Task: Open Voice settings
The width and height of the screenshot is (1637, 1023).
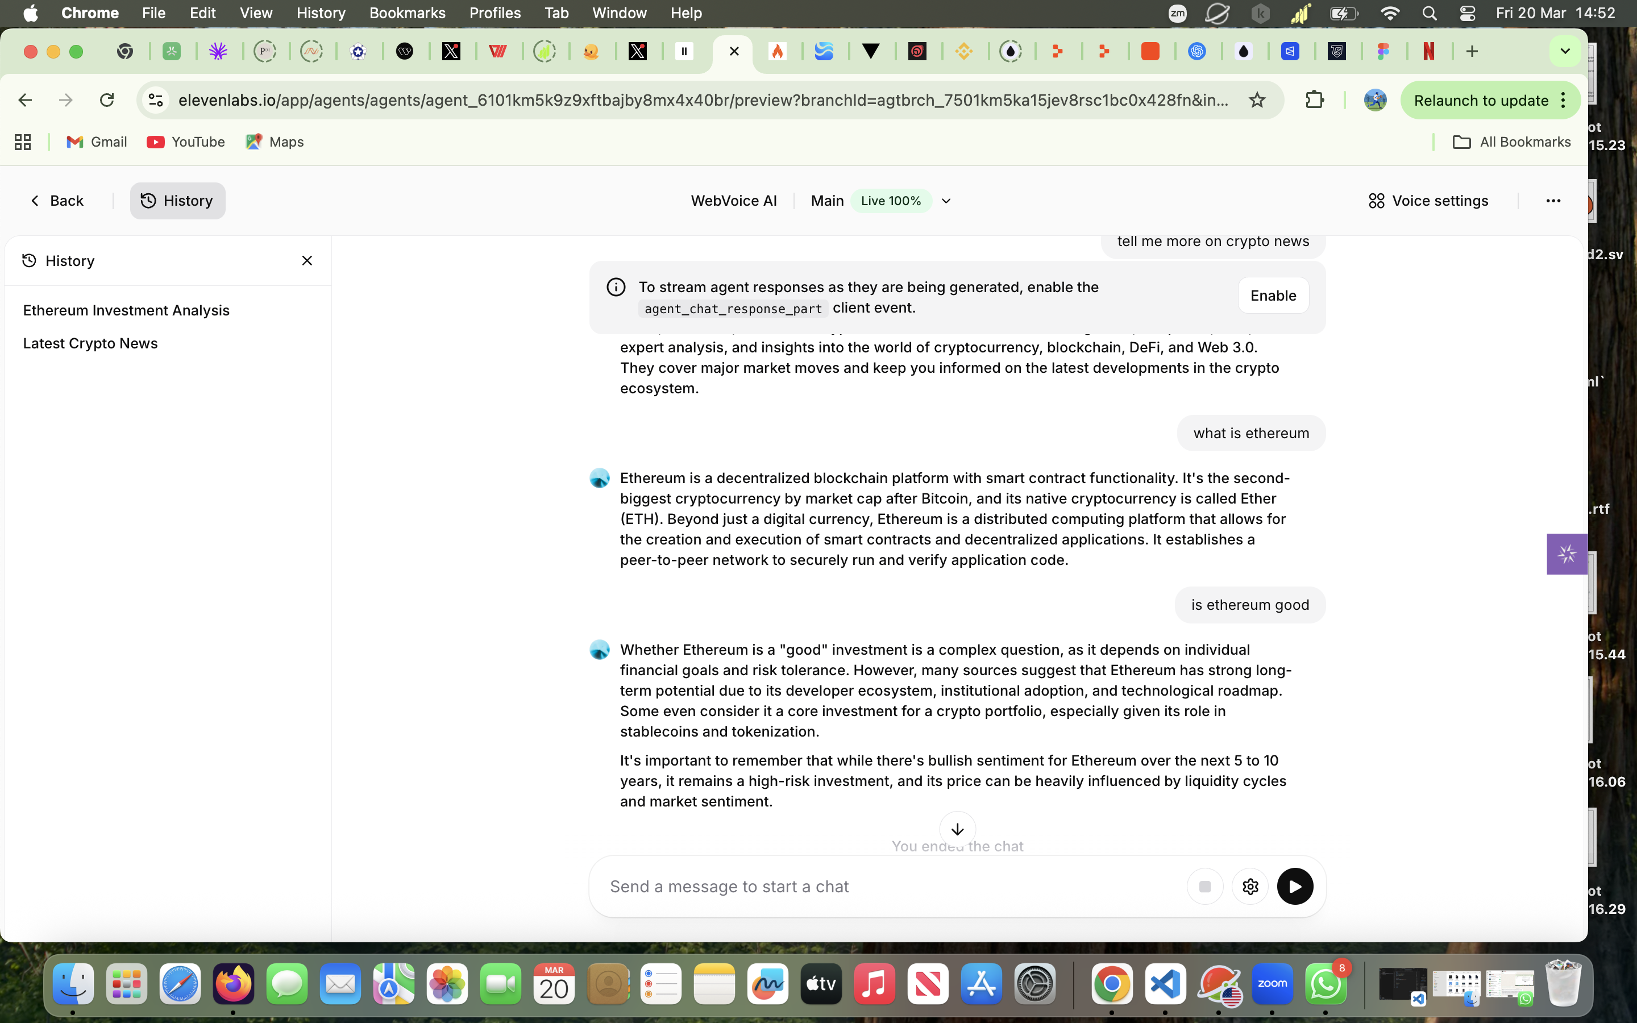Action: (x=1428, y=201)
